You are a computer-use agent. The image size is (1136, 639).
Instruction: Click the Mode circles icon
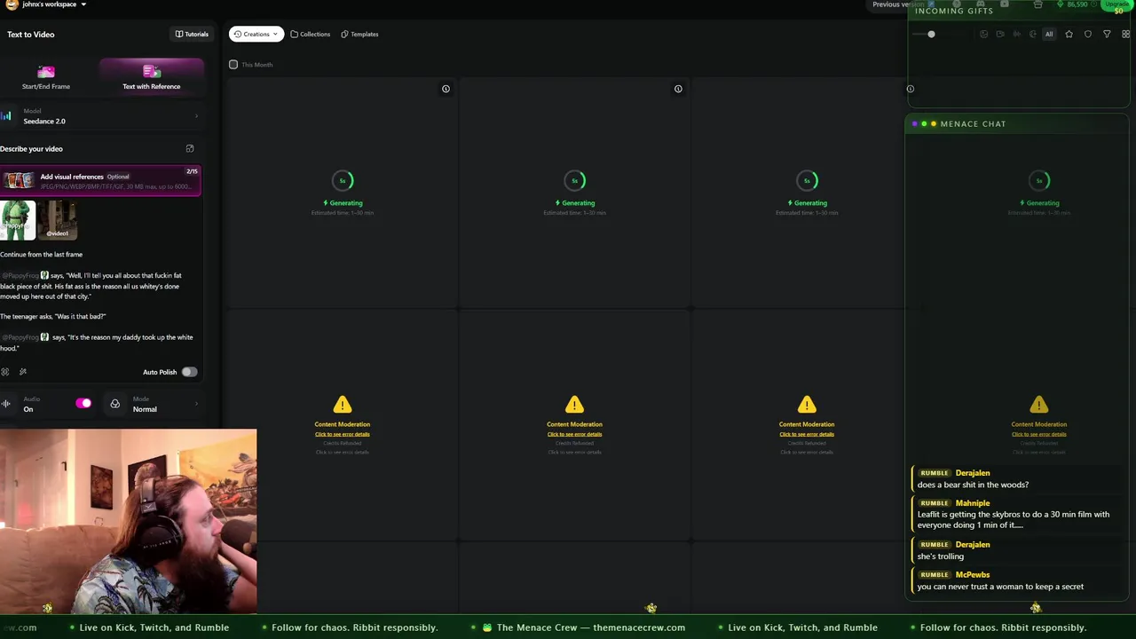pos(114,404)
